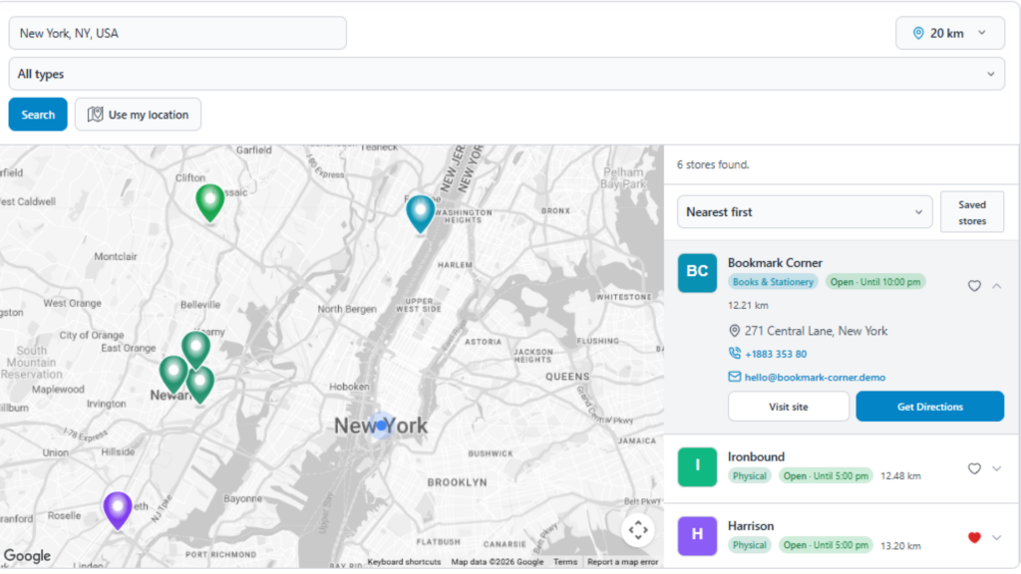
Task: Favorite Ironbound store with heart icon
Action: pyautogui.click(x=974, y=468)
